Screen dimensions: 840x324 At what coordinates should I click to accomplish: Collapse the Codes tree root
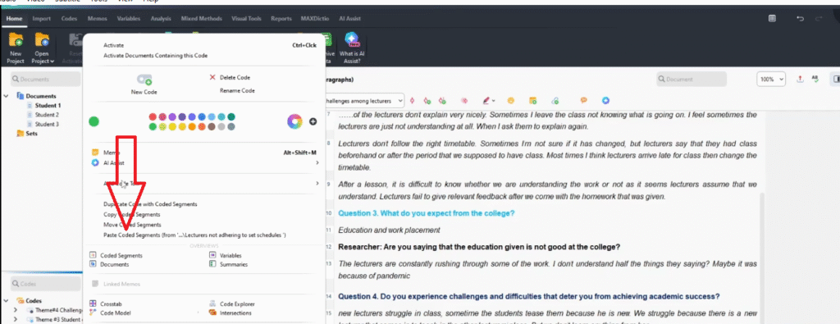6,301
